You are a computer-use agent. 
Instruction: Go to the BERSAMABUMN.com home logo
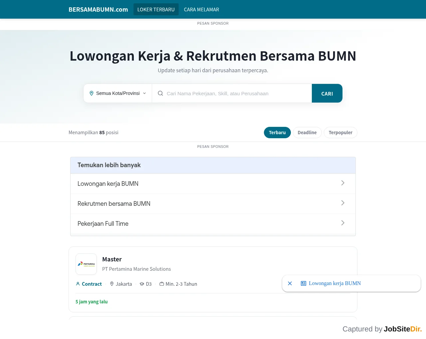pos(98,9)
